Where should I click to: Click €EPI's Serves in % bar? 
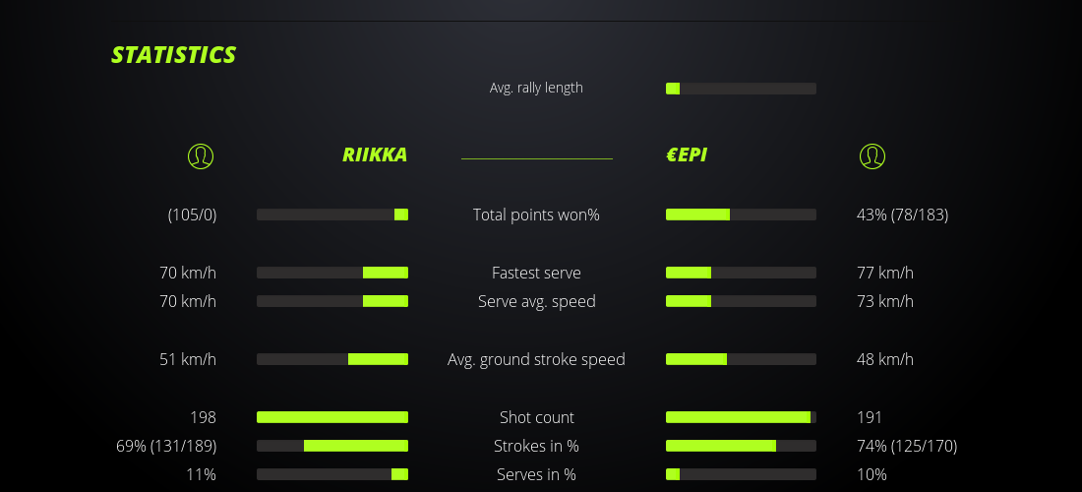tap(741, 474)
